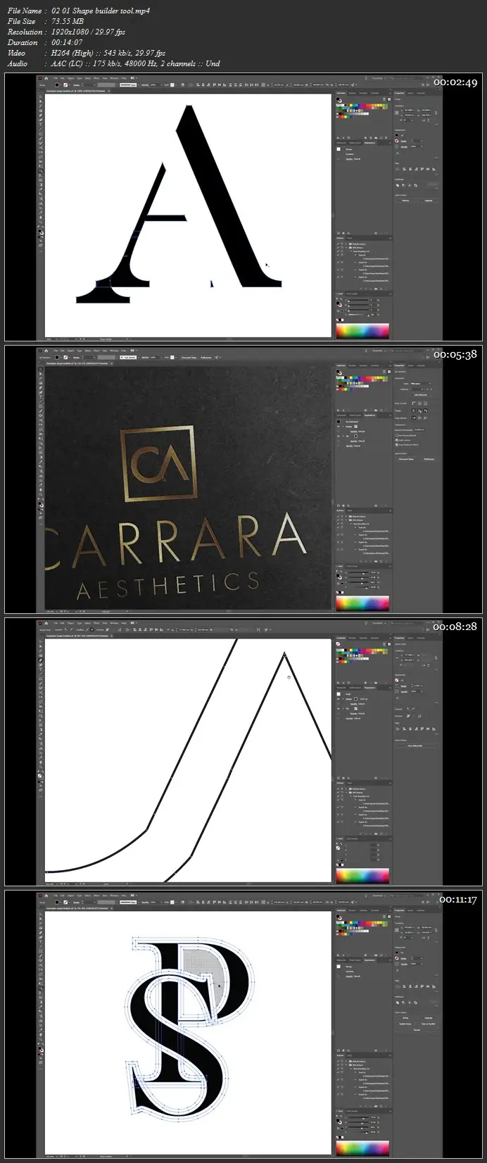Viewport: 487px width, 1163px height.
Task: Open Actions tab in 00:05:38 frame
Action: pos(340,510)
